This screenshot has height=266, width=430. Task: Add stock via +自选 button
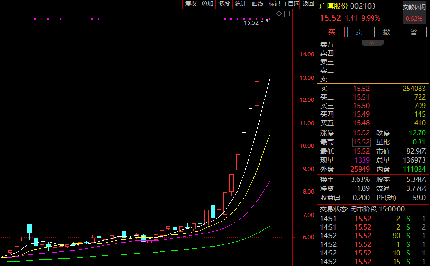tap(292, 4)
